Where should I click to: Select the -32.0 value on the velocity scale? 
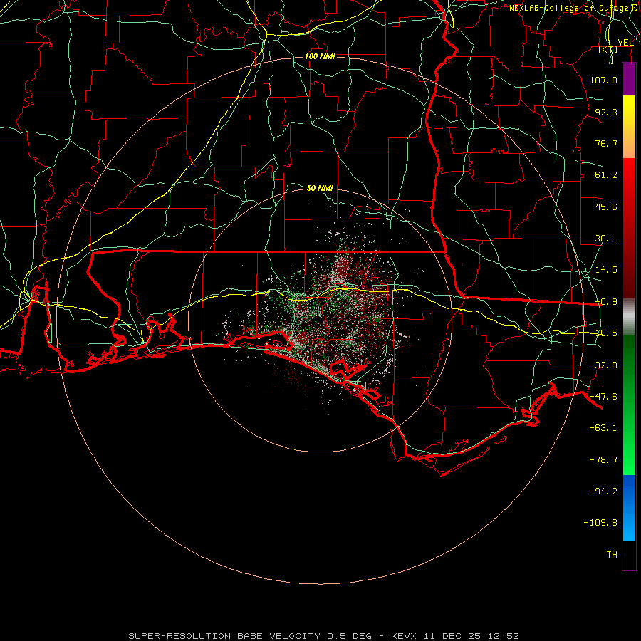coord(603,365)
